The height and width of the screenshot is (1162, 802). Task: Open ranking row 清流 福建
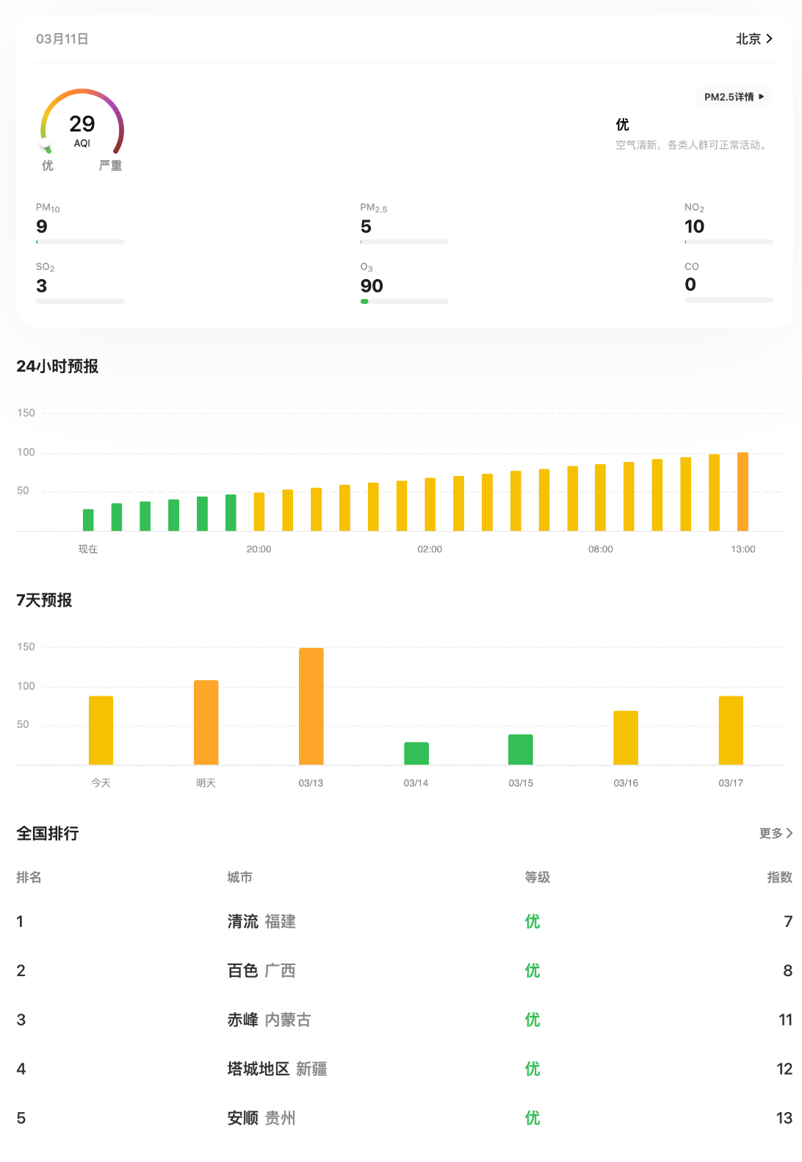(x=405, y=922)
